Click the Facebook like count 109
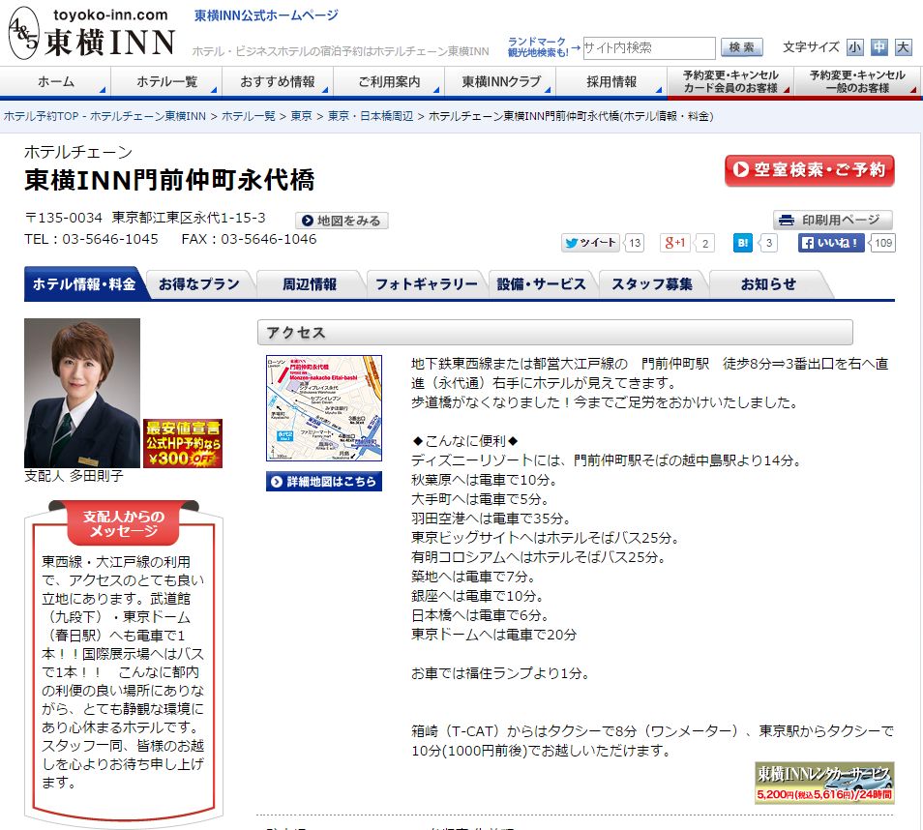The image size is (923, 830). (x=883, y=243)
